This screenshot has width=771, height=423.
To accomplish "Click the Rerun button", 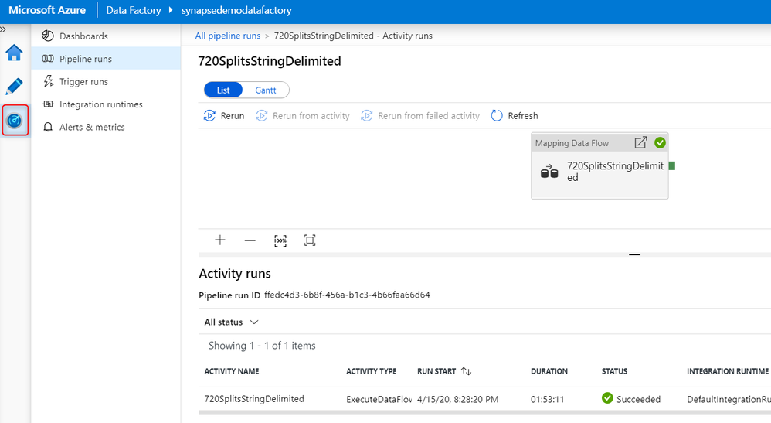I will (x=224, y=116).
